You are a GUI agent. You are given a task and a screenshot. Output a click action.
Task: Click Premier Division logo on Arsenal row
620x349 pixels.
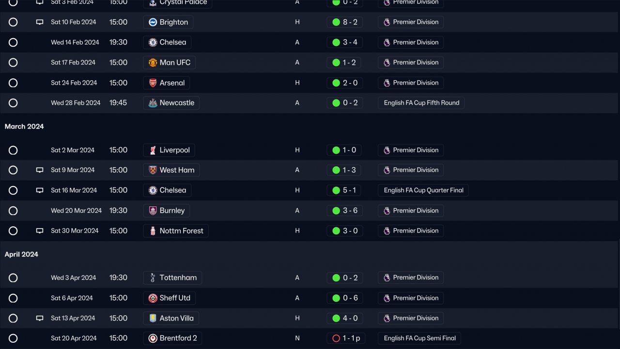(387, 83)
